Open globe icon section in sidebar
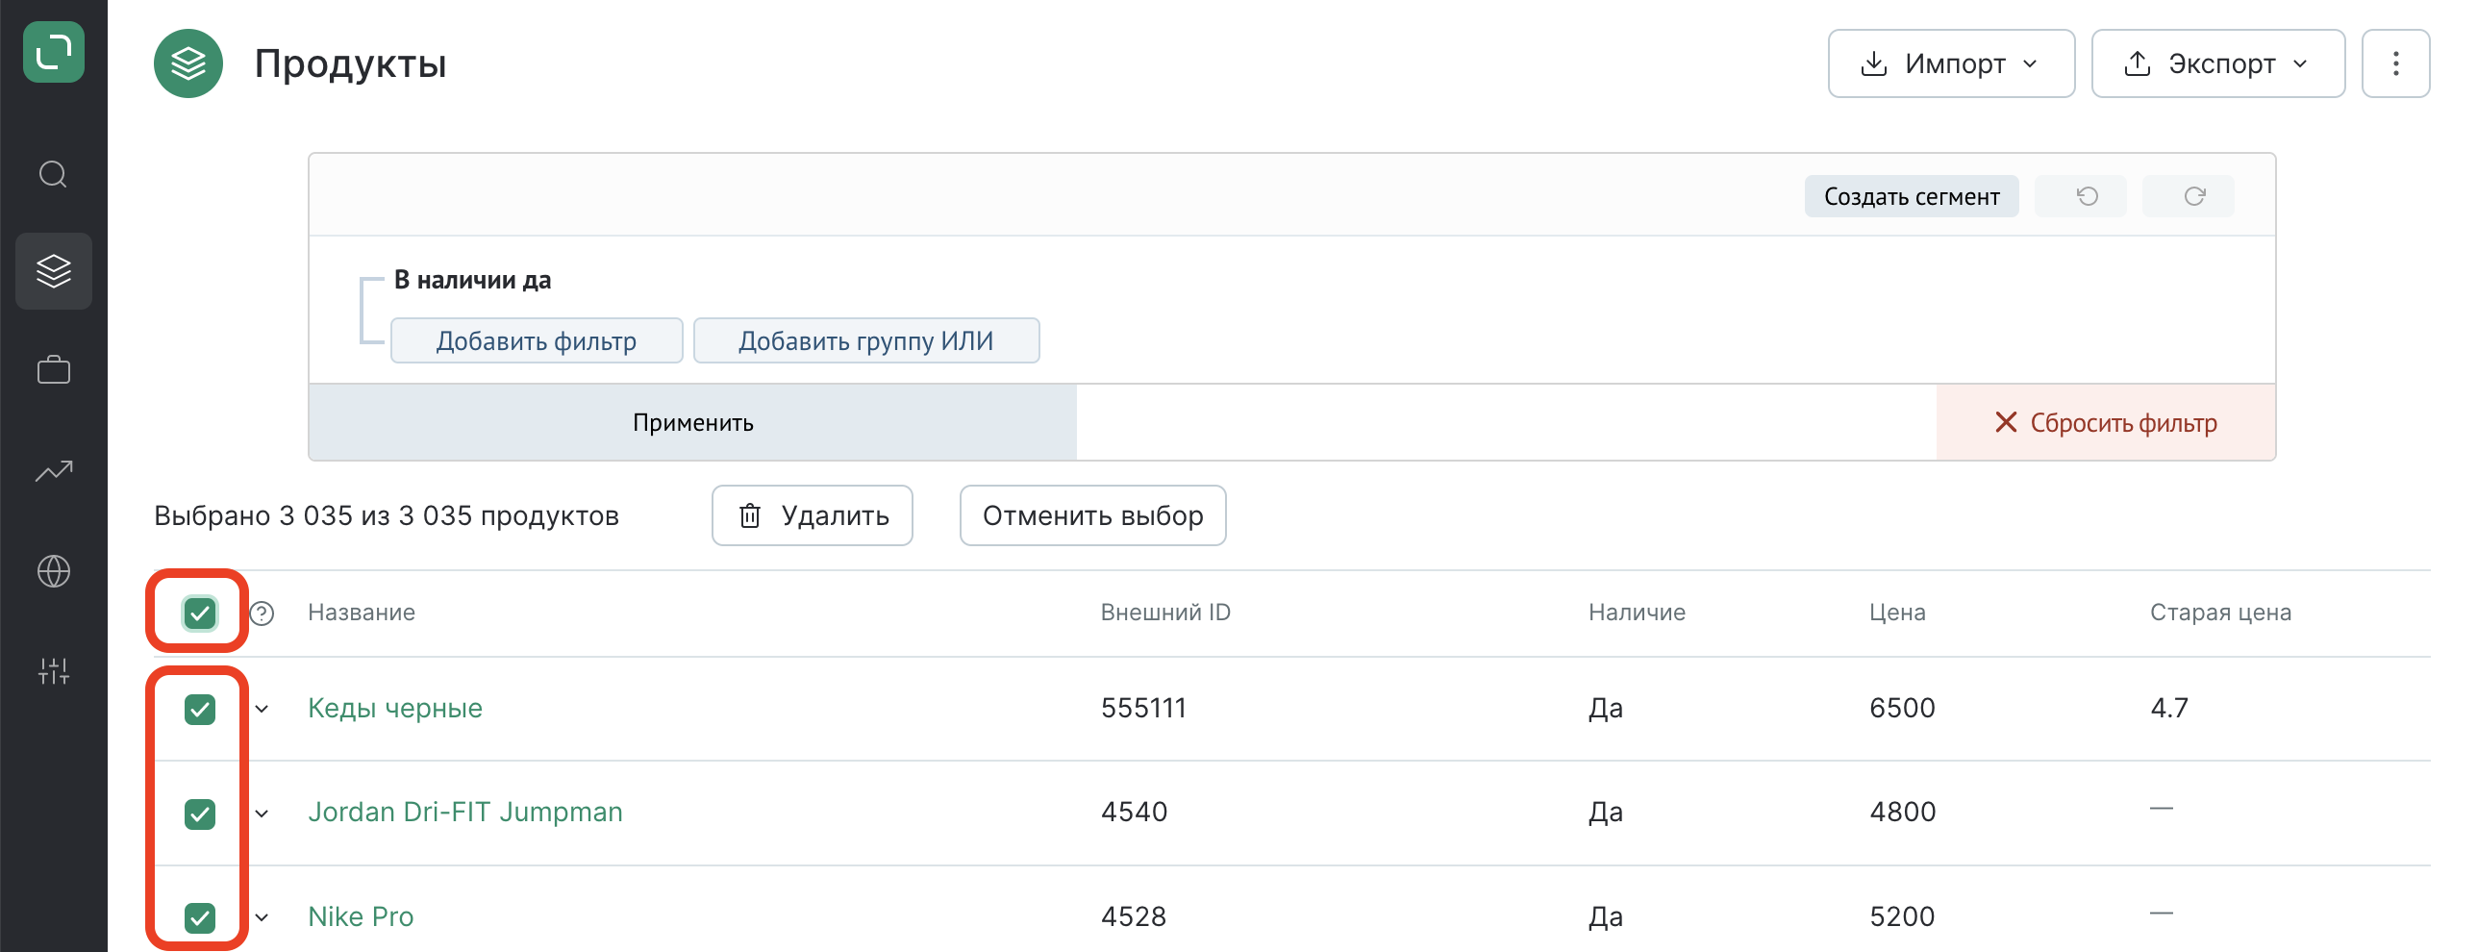Screen dimensions: 2477x952 point(54,571)
